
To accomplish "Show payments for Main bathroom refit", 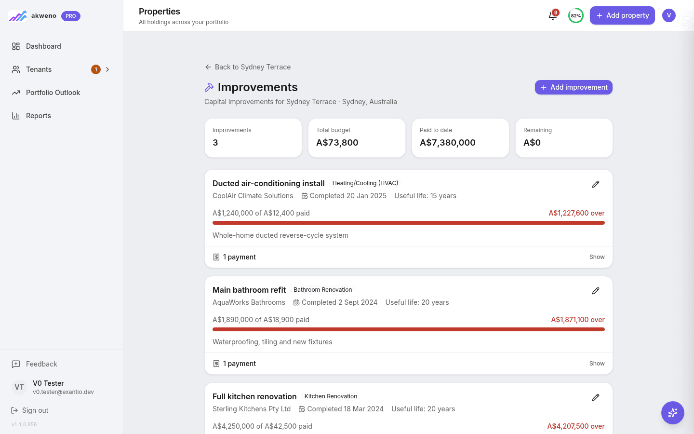I will [597, 364].
